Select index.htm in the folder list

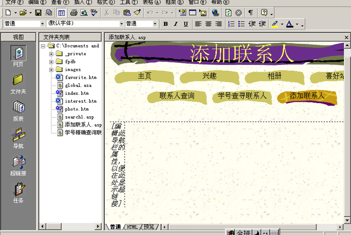pos(77,93)
